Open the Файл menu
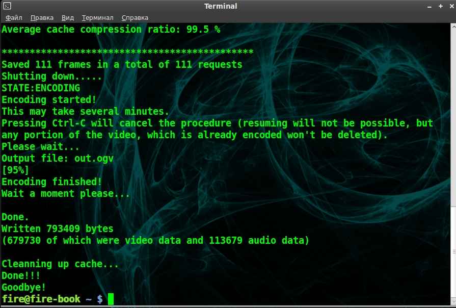This screenshot has height=308, width=456. pos(14,18)
